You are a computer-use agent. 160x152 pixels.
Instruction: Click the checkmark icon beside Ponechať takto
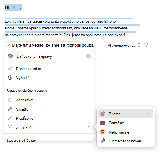tap(10, 68)
